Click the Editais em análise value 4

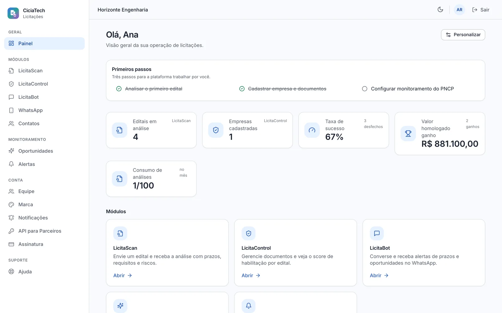point(136,137)
